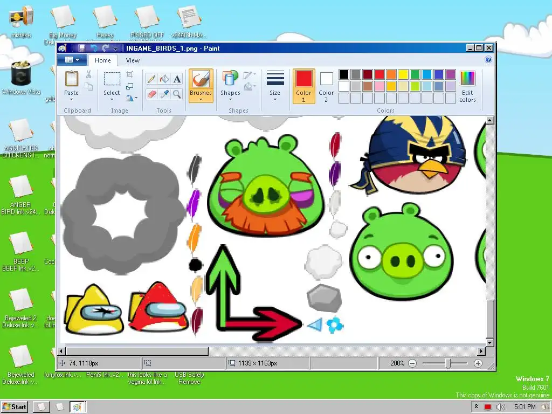The height and width of the screenshot is (414, 552).
Task: Pick the yellow color swatch
Action: pyautogui.click(x=403, y=74)
